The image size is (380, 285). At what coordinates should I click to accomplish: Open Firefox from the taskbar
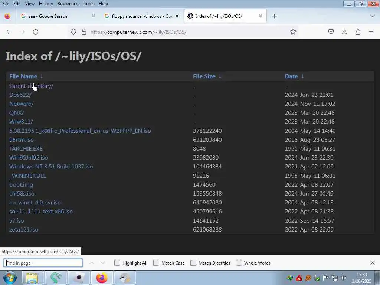pyautogui.click(x=102, y=278)
